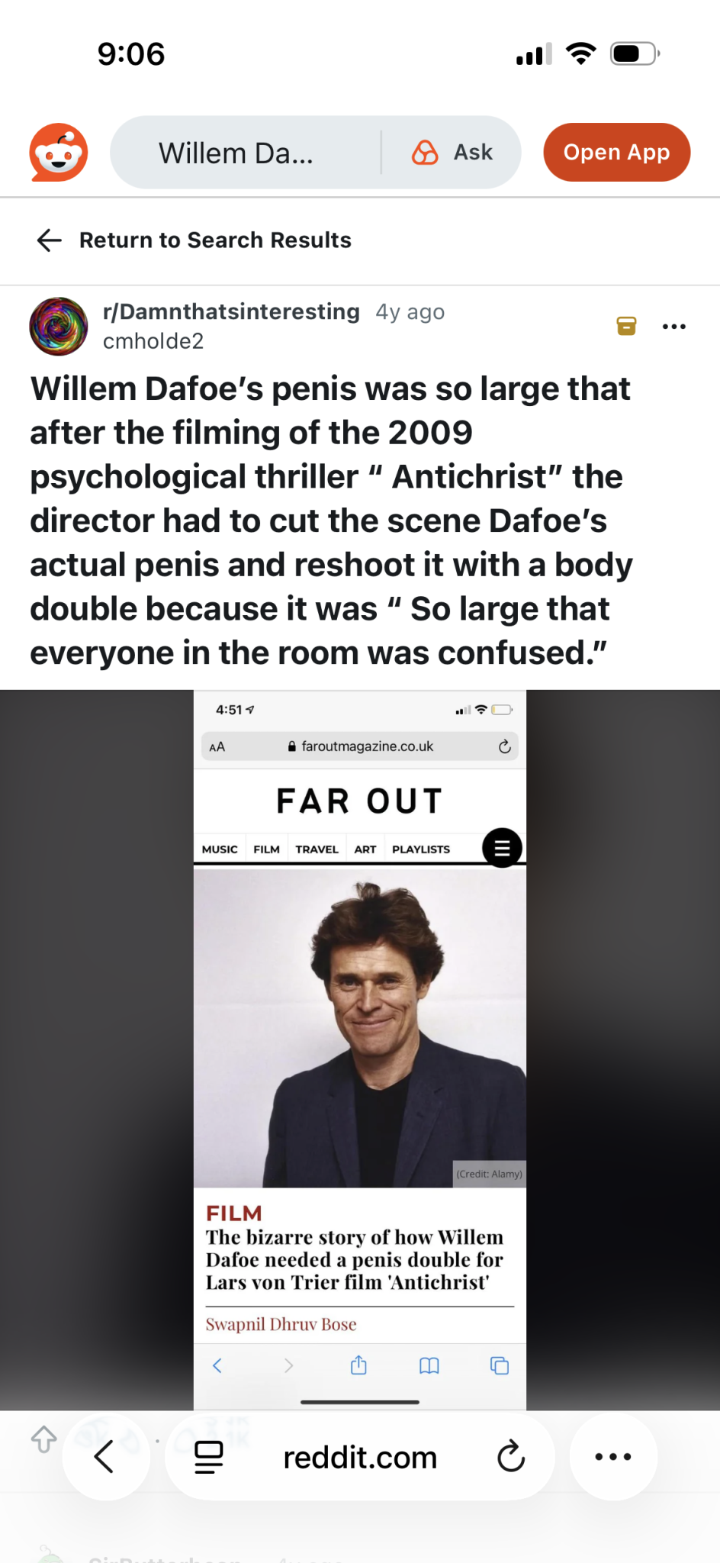Tap the browser back chevron button
Image resolution: width=720 pixels, height=1563 pixels.
(x=104, y=1457)
